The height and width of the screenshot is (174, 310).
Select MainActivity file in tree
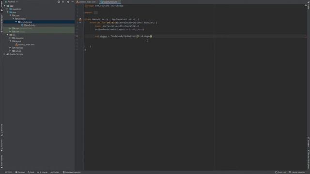tap(28, 25)
